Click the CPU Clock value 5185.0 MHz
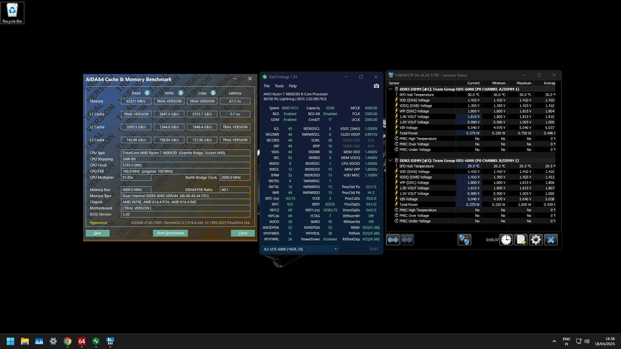Screen dimensions: 621x349 pyautogui.click(x=186, y=165)
